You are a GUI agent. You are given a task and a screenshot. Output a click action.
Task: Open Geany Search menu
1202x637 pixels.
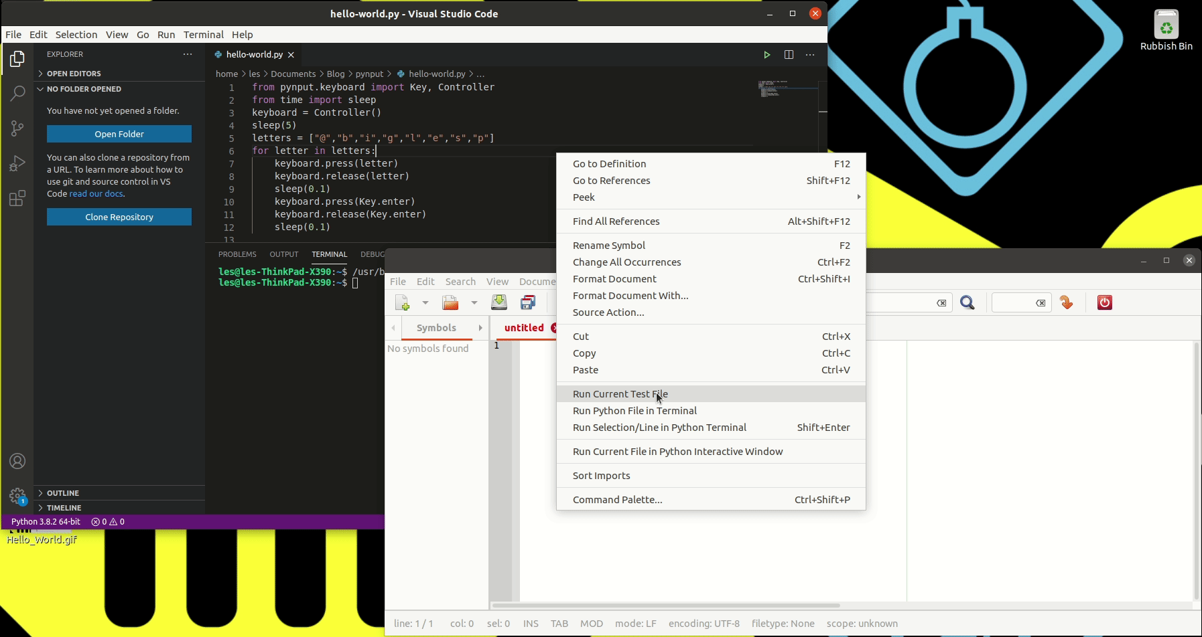[460, 282]
